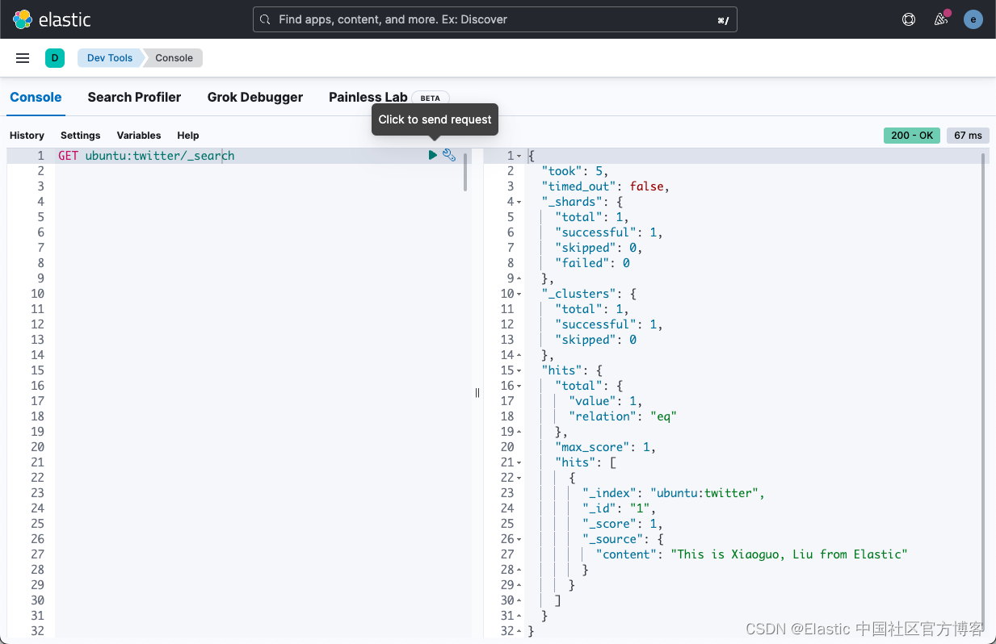The height and width of the screenshot is (644, 996).
Task: Click the green 'D' space avatar
Action: [54, 58]
